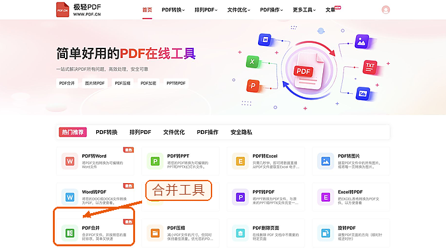Click the PDF转Excel orange E icon
446x252 pixels.
(240, 161)
